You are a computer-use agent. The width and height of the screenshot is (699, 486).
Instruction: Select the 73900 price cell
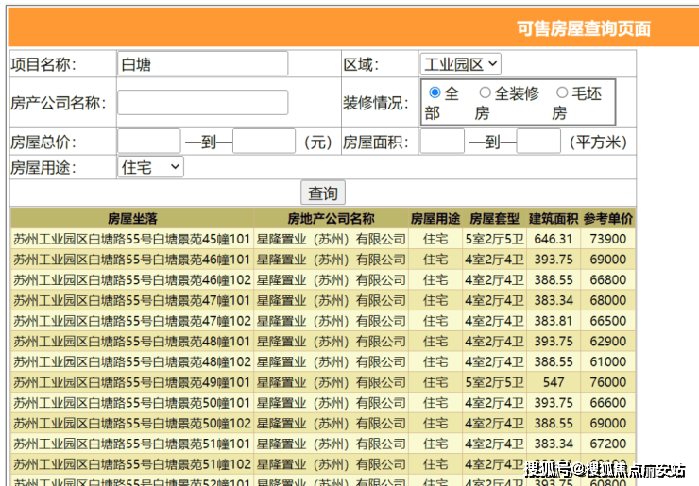click(607, 239)
